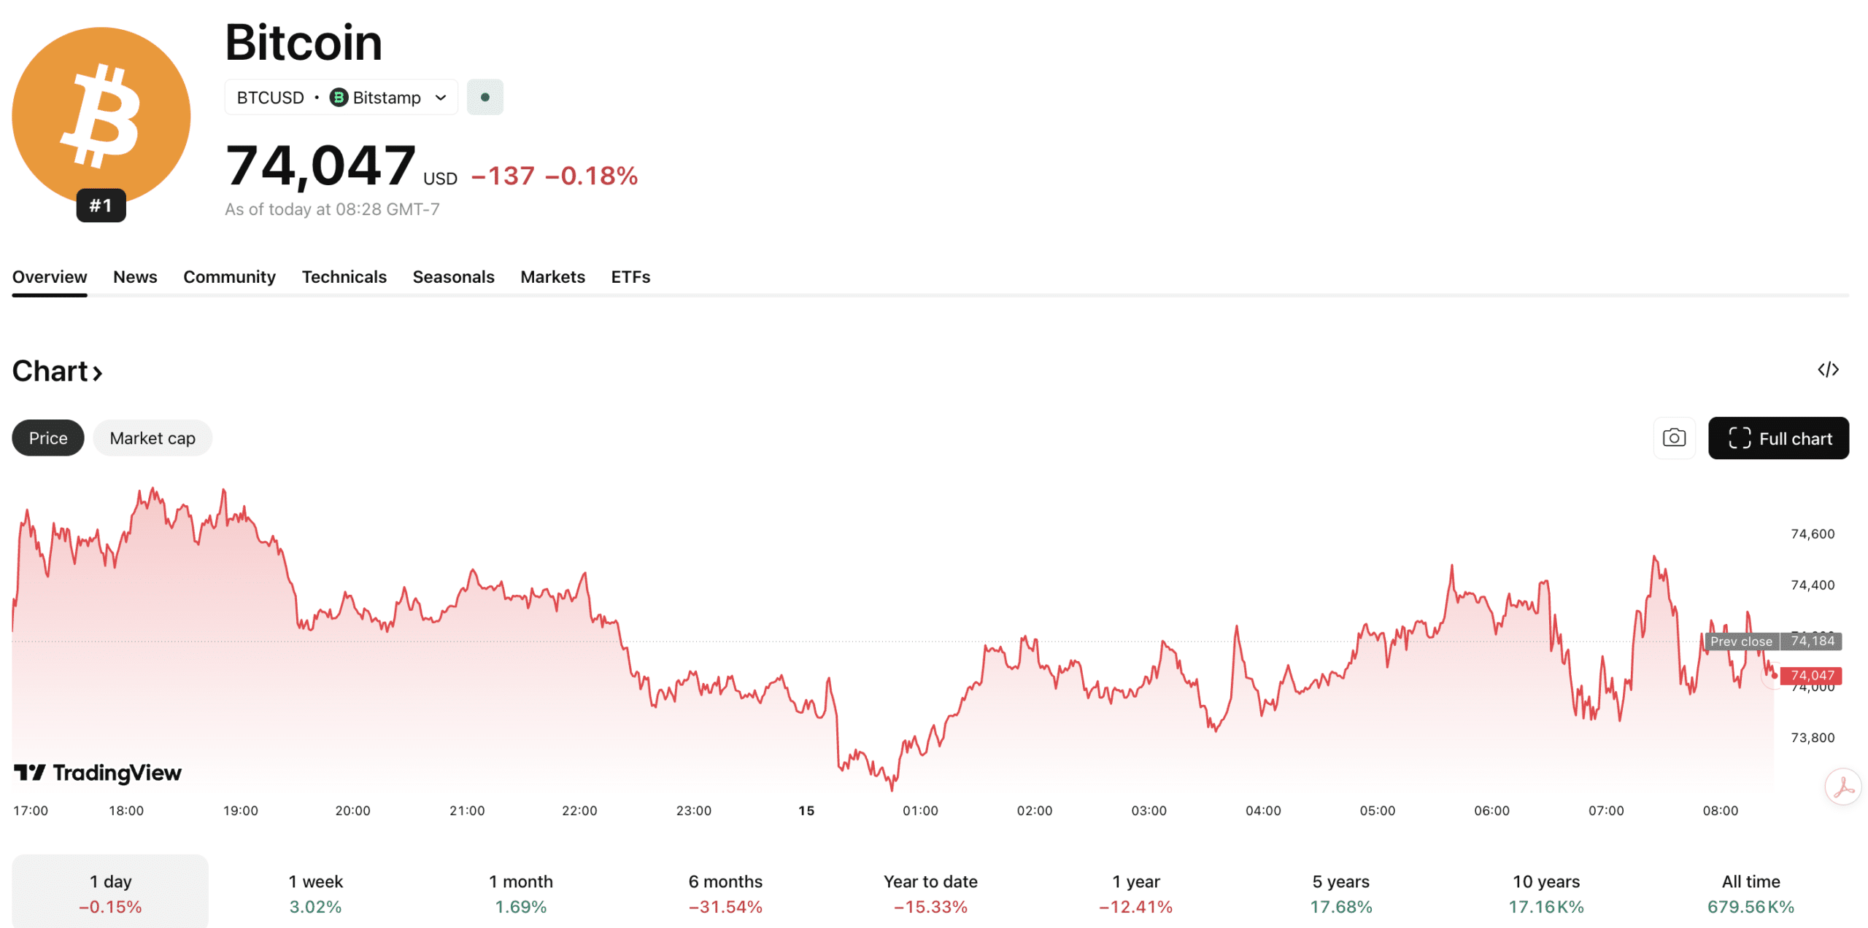Click the News navigation item
1868x928 pixels.
click(x=135, y=277)
